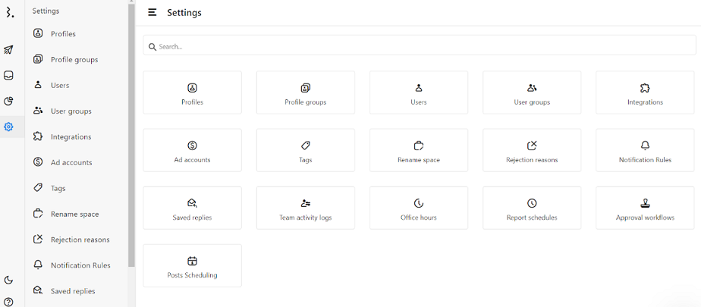Open the Analytics pie chart icon

8,102
